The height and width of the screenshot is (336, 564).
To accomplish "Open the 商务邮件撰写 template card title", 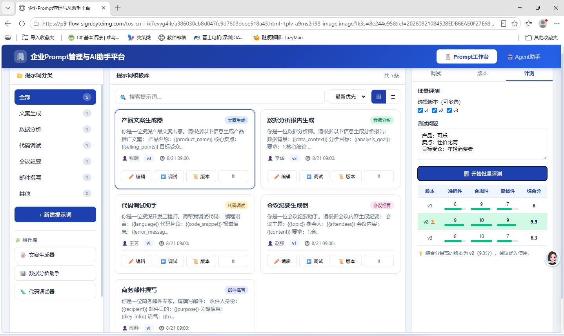I will (139, 290).
